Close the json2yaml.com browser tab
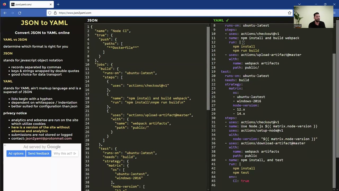 point(51,5)
